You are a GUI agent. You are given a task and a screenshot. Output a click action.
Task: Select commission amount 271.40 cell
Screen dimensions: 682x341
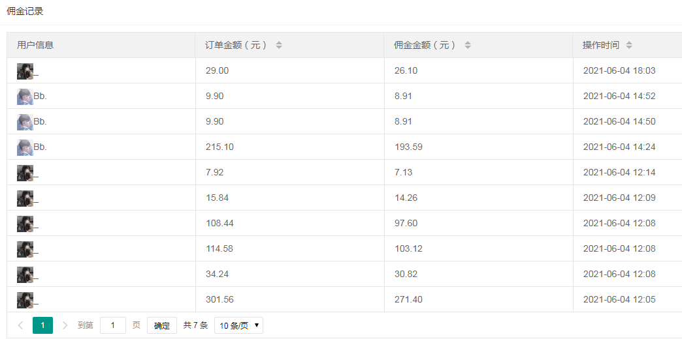(x=478, y=299)
